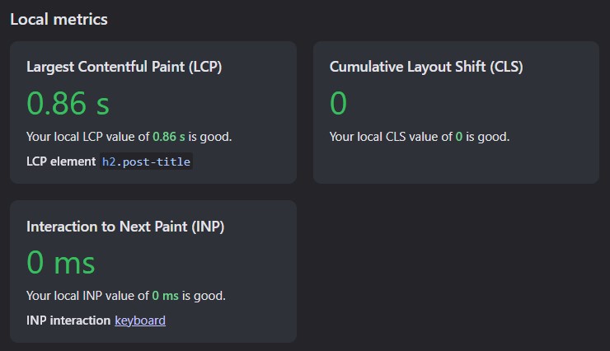Click the 'INP interaction' label
The height and width of the screenshot is (351, 610).
[68, 321]
